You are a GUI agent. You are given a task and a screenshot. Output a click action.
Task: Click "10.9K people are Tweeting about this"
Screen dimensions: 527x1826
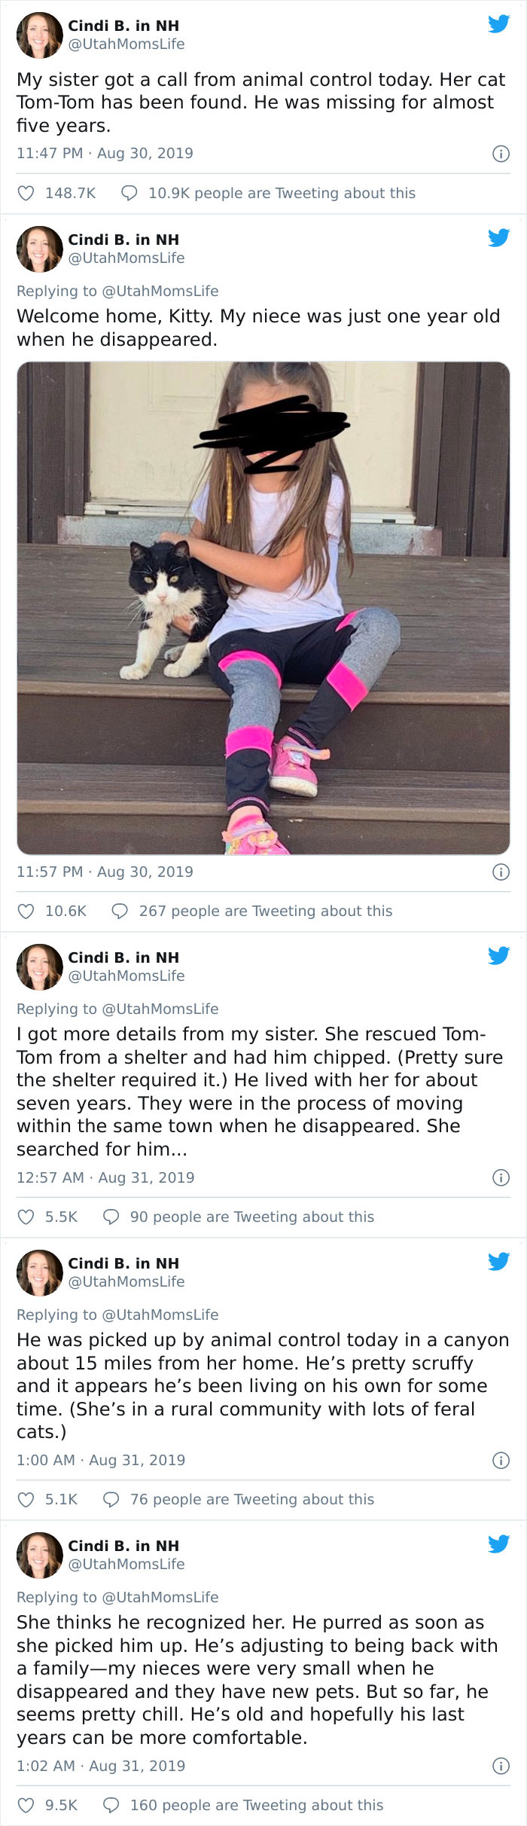click(282, 193)
